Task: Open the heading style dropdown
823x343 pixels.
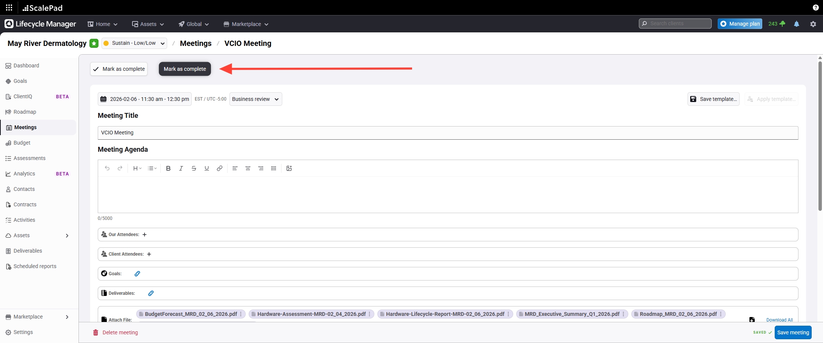Action: [x=137, y=168]
